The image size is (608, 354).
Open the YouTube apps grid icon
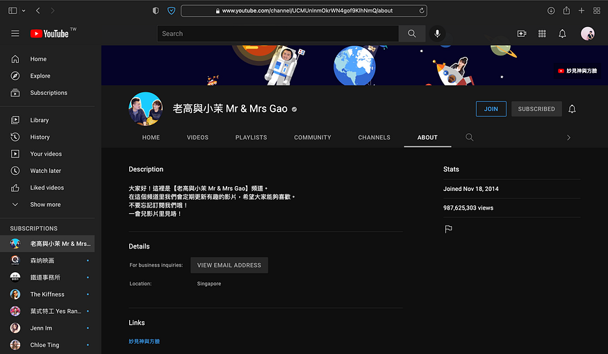(542, 34)
